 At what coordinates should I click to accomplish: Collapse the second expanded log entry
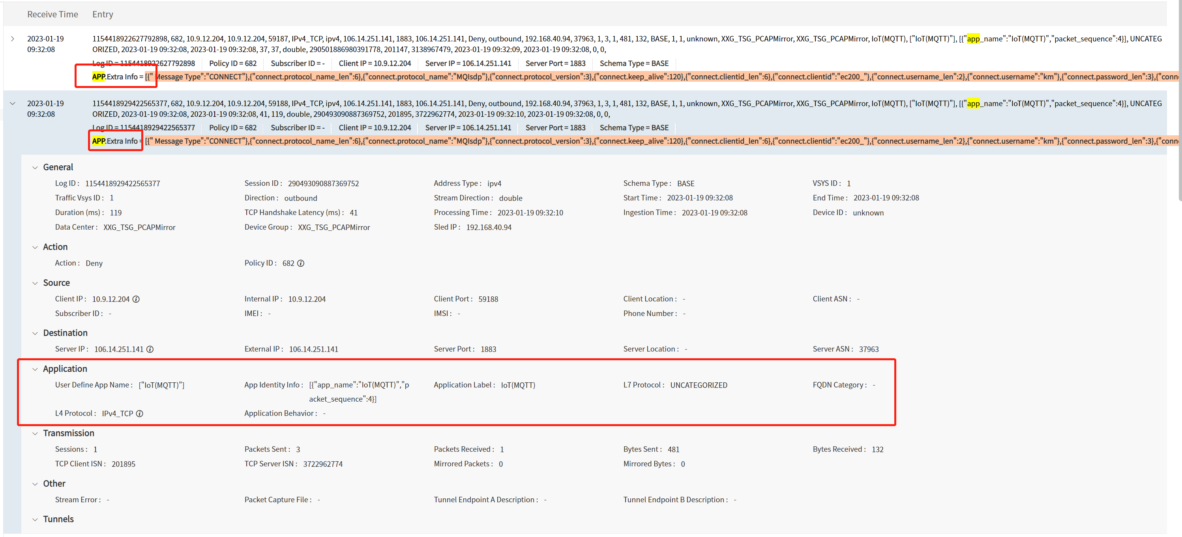pyautogui.click(x=13, y=104)
